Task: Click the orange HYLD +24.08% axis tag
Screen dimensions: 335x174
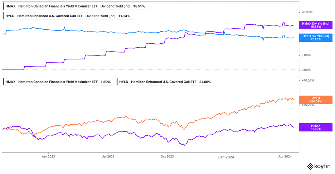Action: (315, 100)
